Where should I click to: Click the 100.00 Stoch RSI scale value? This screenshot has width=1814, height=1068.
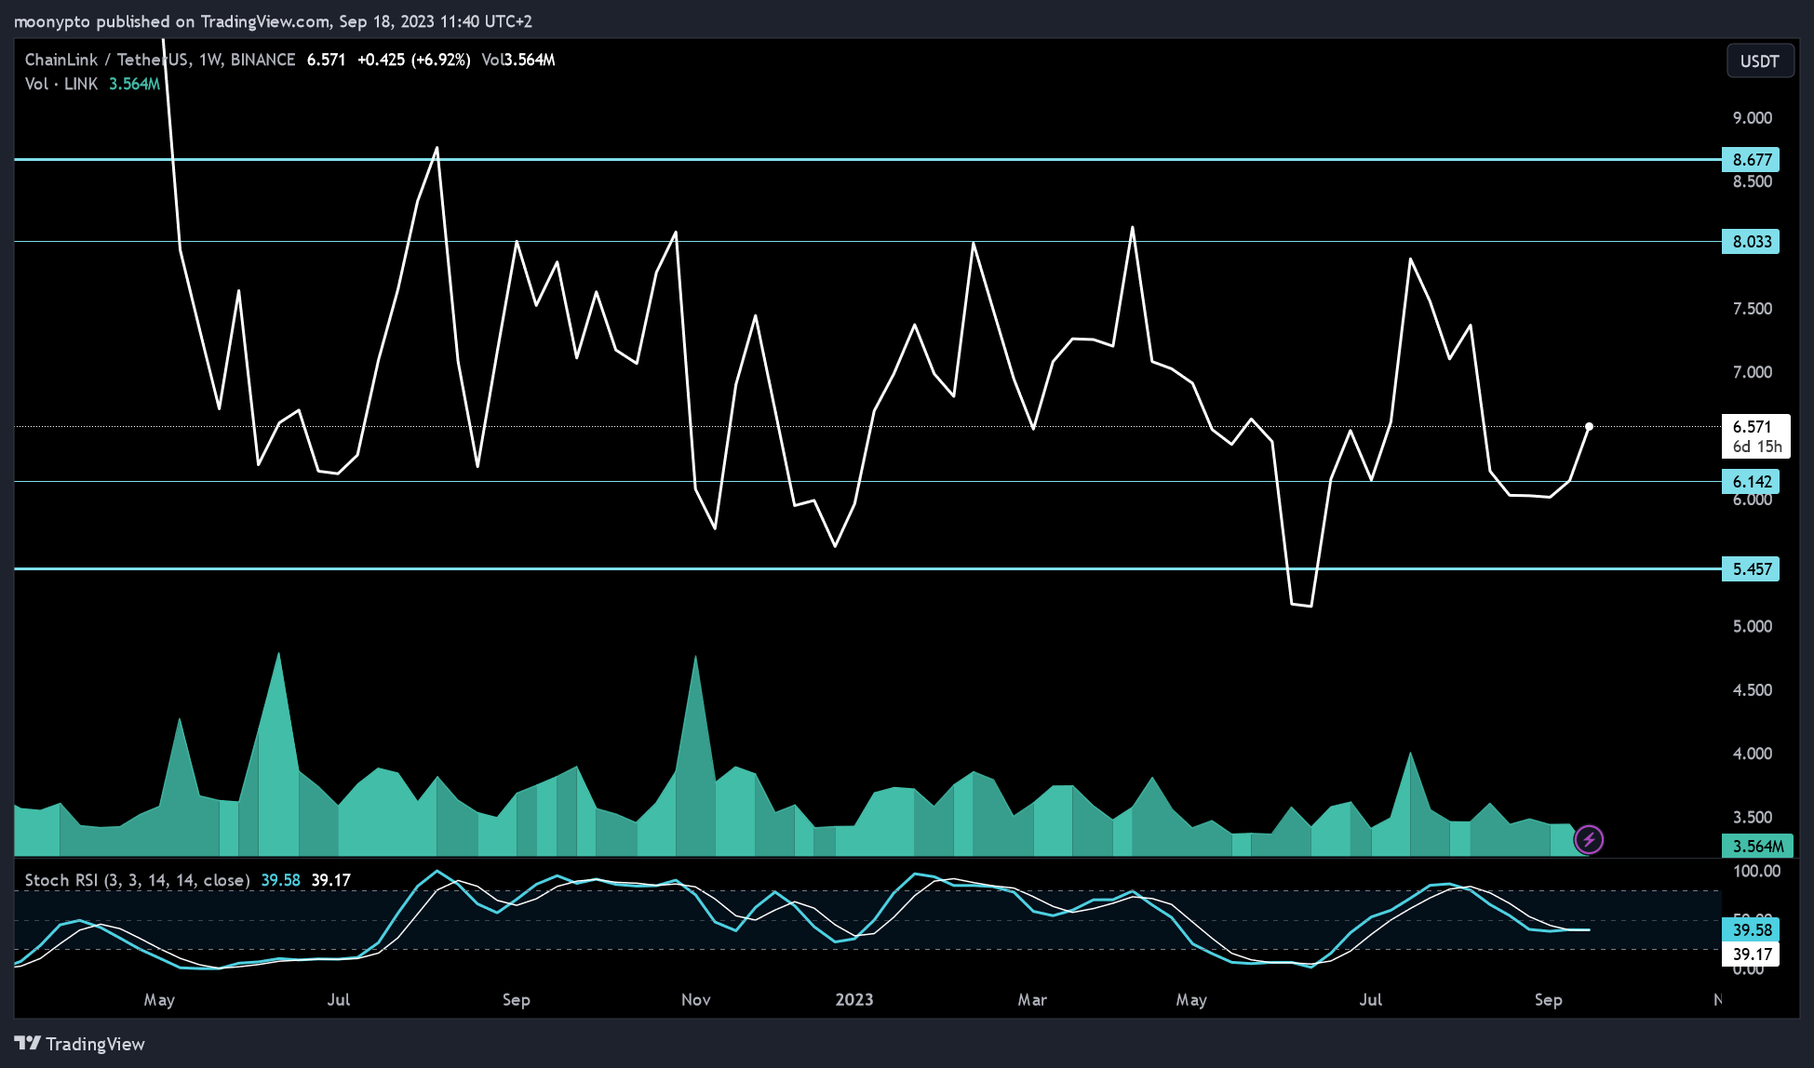coord(1756,872)
